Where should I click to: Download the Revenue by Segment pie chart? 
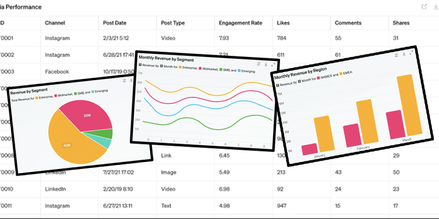(131, 80)
